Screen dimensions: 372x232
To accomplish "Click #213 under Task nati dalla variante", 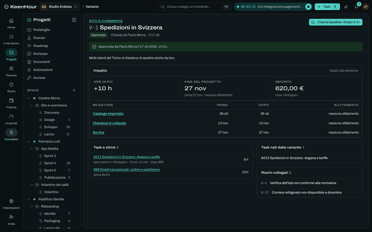I will (294, 158).
